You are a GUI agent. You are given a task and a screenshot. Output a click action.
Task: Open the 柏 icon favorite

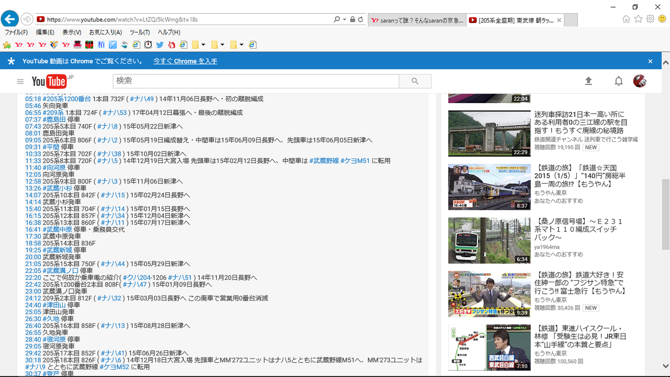101,45
